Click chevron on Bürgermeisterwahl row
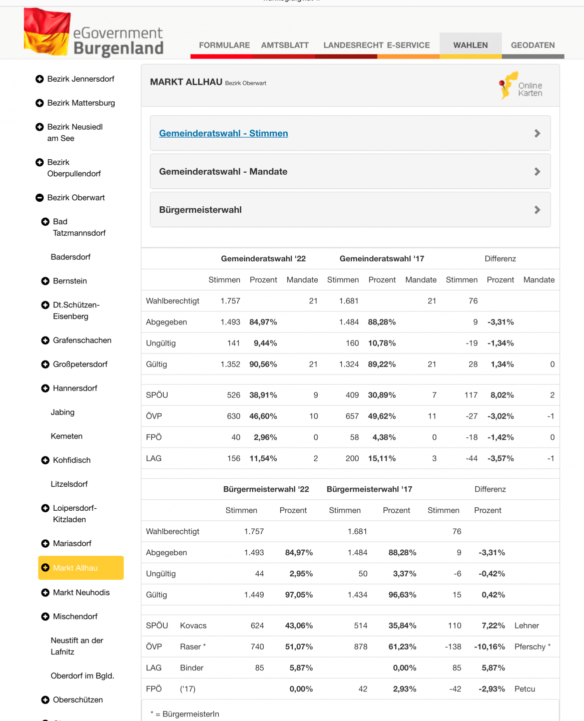The width and height of the screenshot is (584, 721). pos(537,210)
